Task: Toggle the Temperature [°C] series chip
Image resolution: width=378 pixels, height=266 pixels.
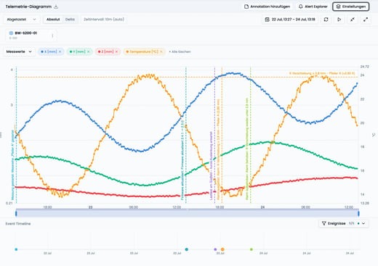Action: pyautogui.click(x=142, y=51)
